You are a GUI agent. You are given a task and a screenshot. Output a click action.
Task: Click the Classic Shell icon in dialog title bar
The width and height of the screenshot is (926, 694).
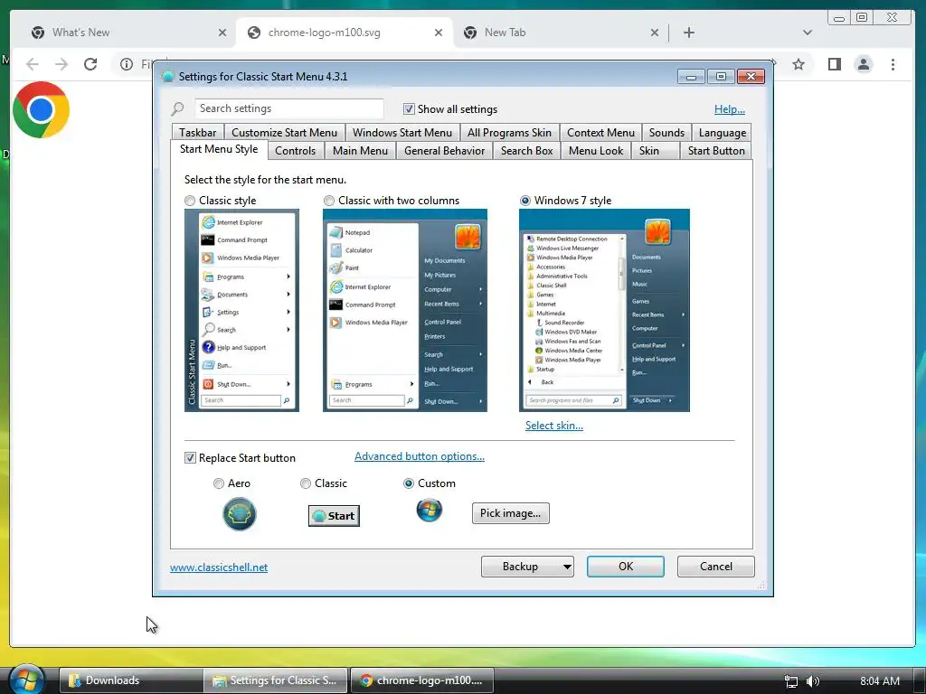point(168,77)
